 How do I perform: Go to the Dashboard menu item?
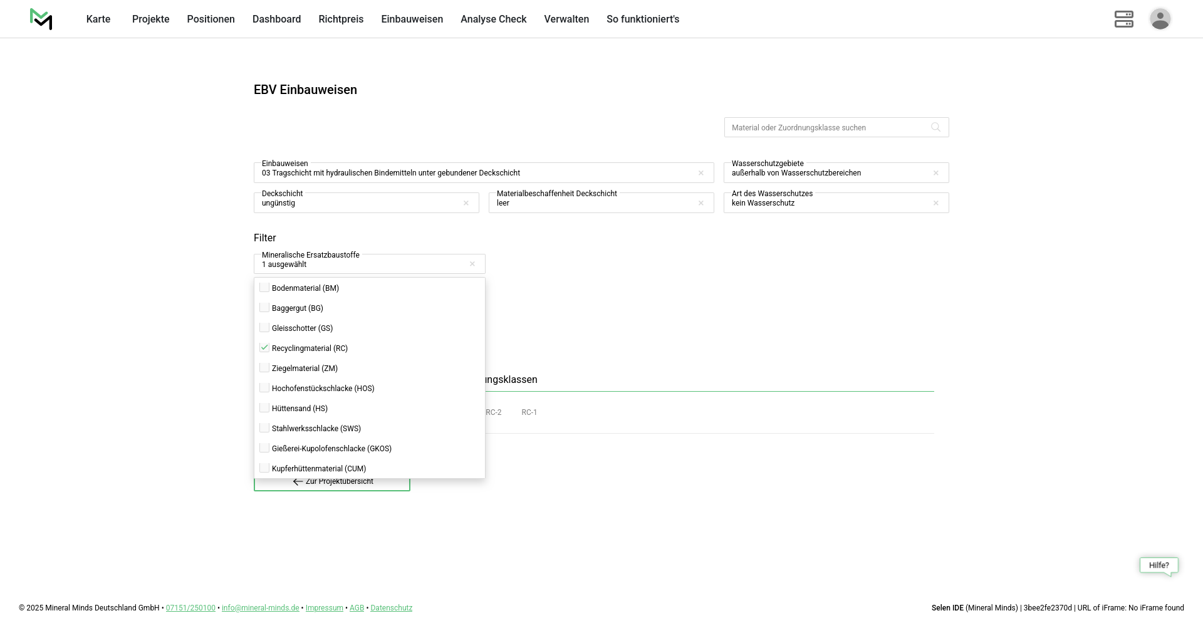pyautogui.click(x=276, y=19)
